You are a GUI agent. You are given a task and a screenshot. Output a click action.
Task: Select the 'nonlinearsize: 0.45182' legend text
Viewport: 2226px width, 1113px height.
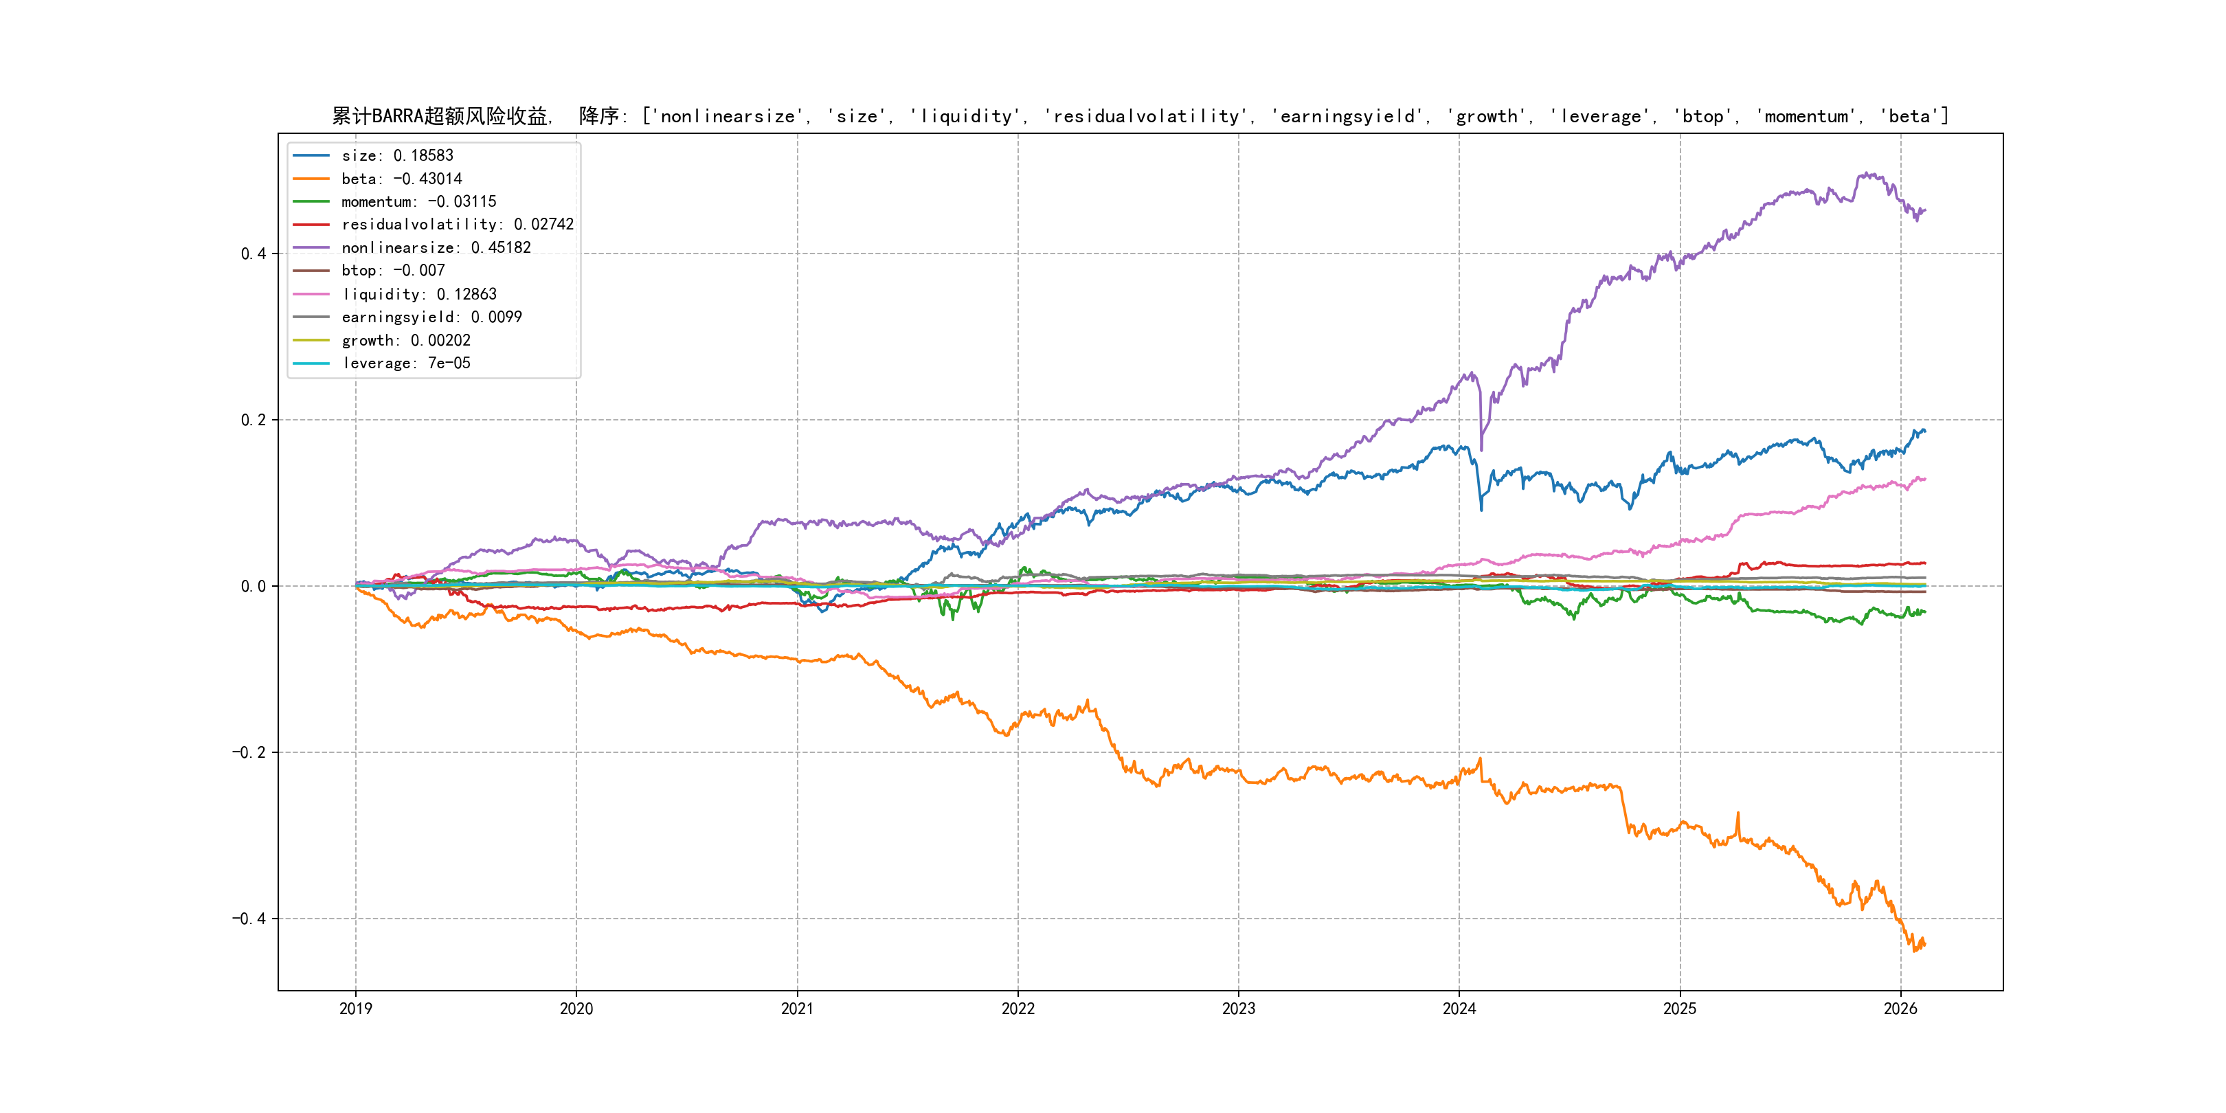[436, 248]
